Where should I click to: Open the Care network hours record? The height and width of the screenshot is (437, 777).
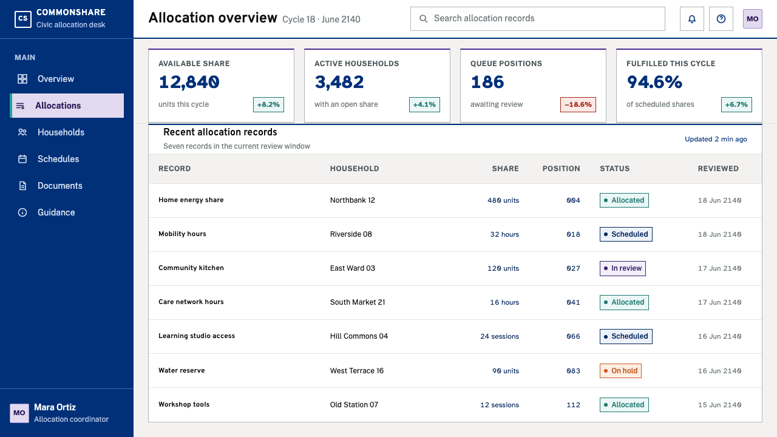(x=455, y=302)
